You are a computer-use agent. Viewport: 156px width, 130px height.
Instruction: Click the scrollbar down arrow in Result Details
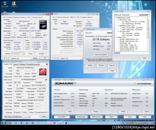pyautogui.click(x=148, y=50)
